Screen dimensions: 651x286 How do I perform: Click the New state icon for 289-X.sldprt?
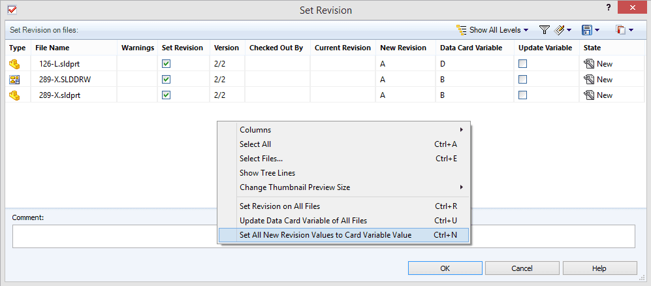coord(588,95)
